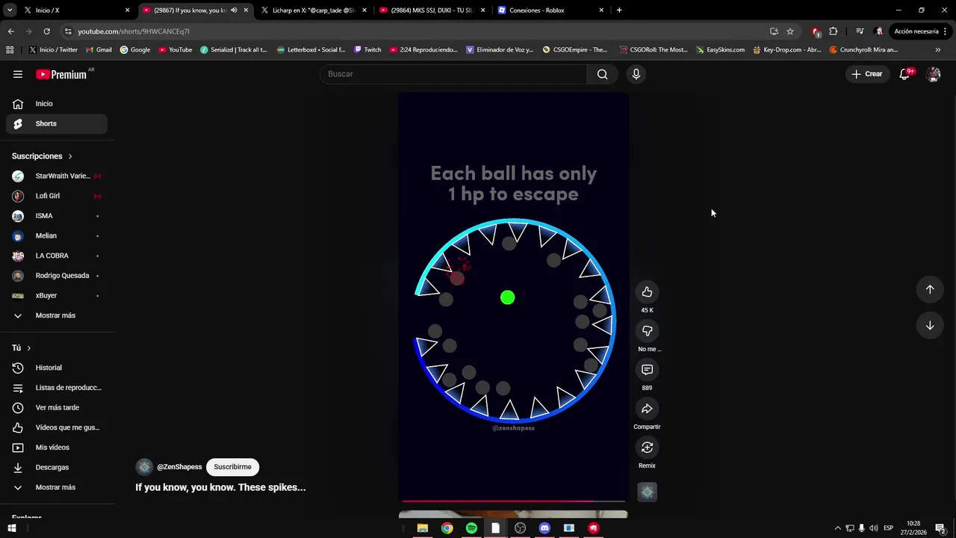Open the @ZenShapess channel link
Viewport: 956px width, 538px height.
point(179,467)
